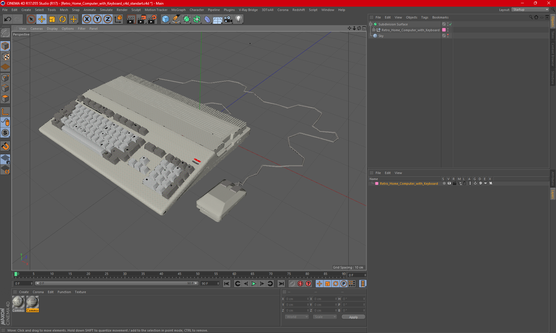Toggle Z axis lock
Image resolution: width=556 pixels, height=333 pixels.
[x=108, y=19]
